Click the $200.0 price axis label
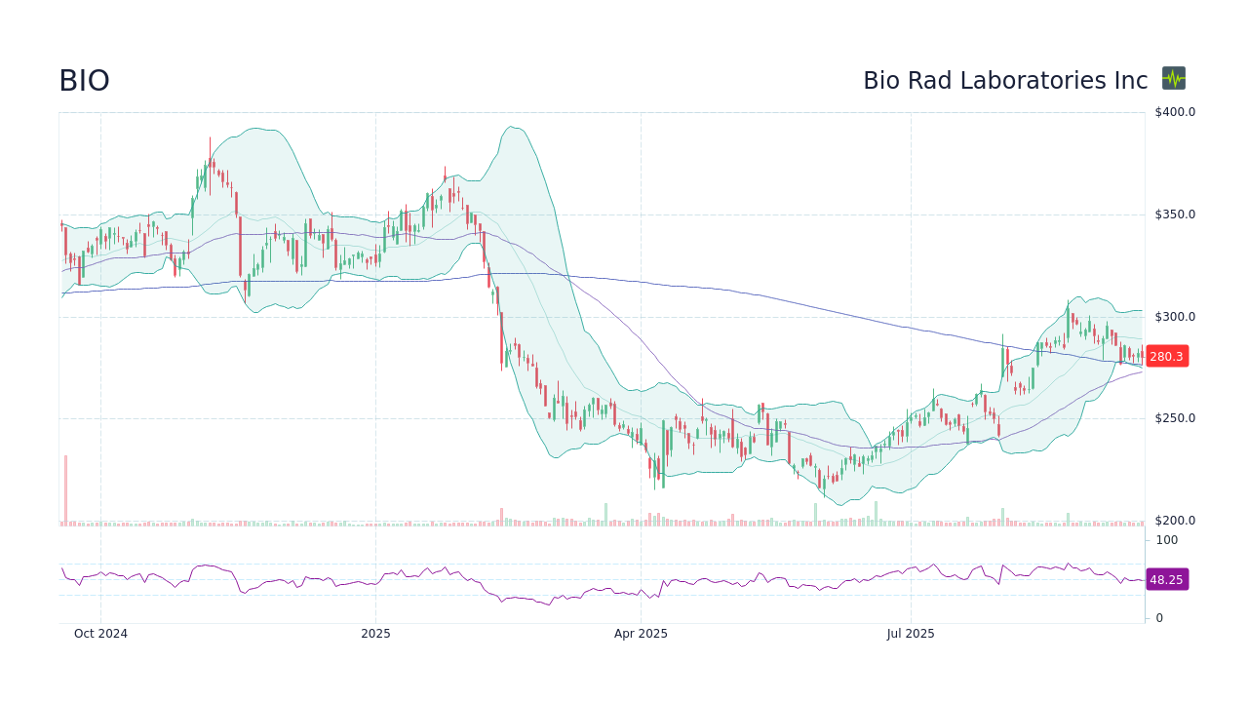Screen dimensions: 1248x702 pyautogui.click(x=1175, y=521)
